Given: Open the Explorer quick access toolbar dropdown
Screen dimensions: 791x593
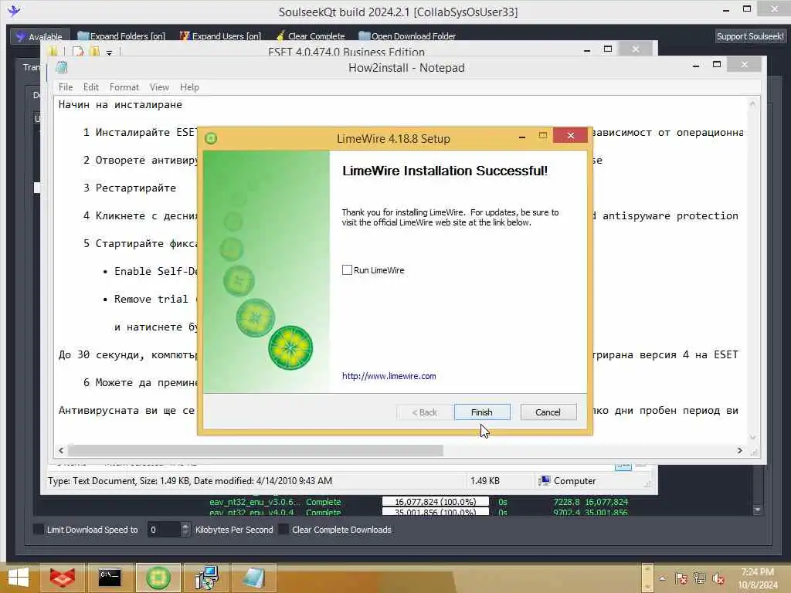Looking at the screenshot, I should click(109, 52).
